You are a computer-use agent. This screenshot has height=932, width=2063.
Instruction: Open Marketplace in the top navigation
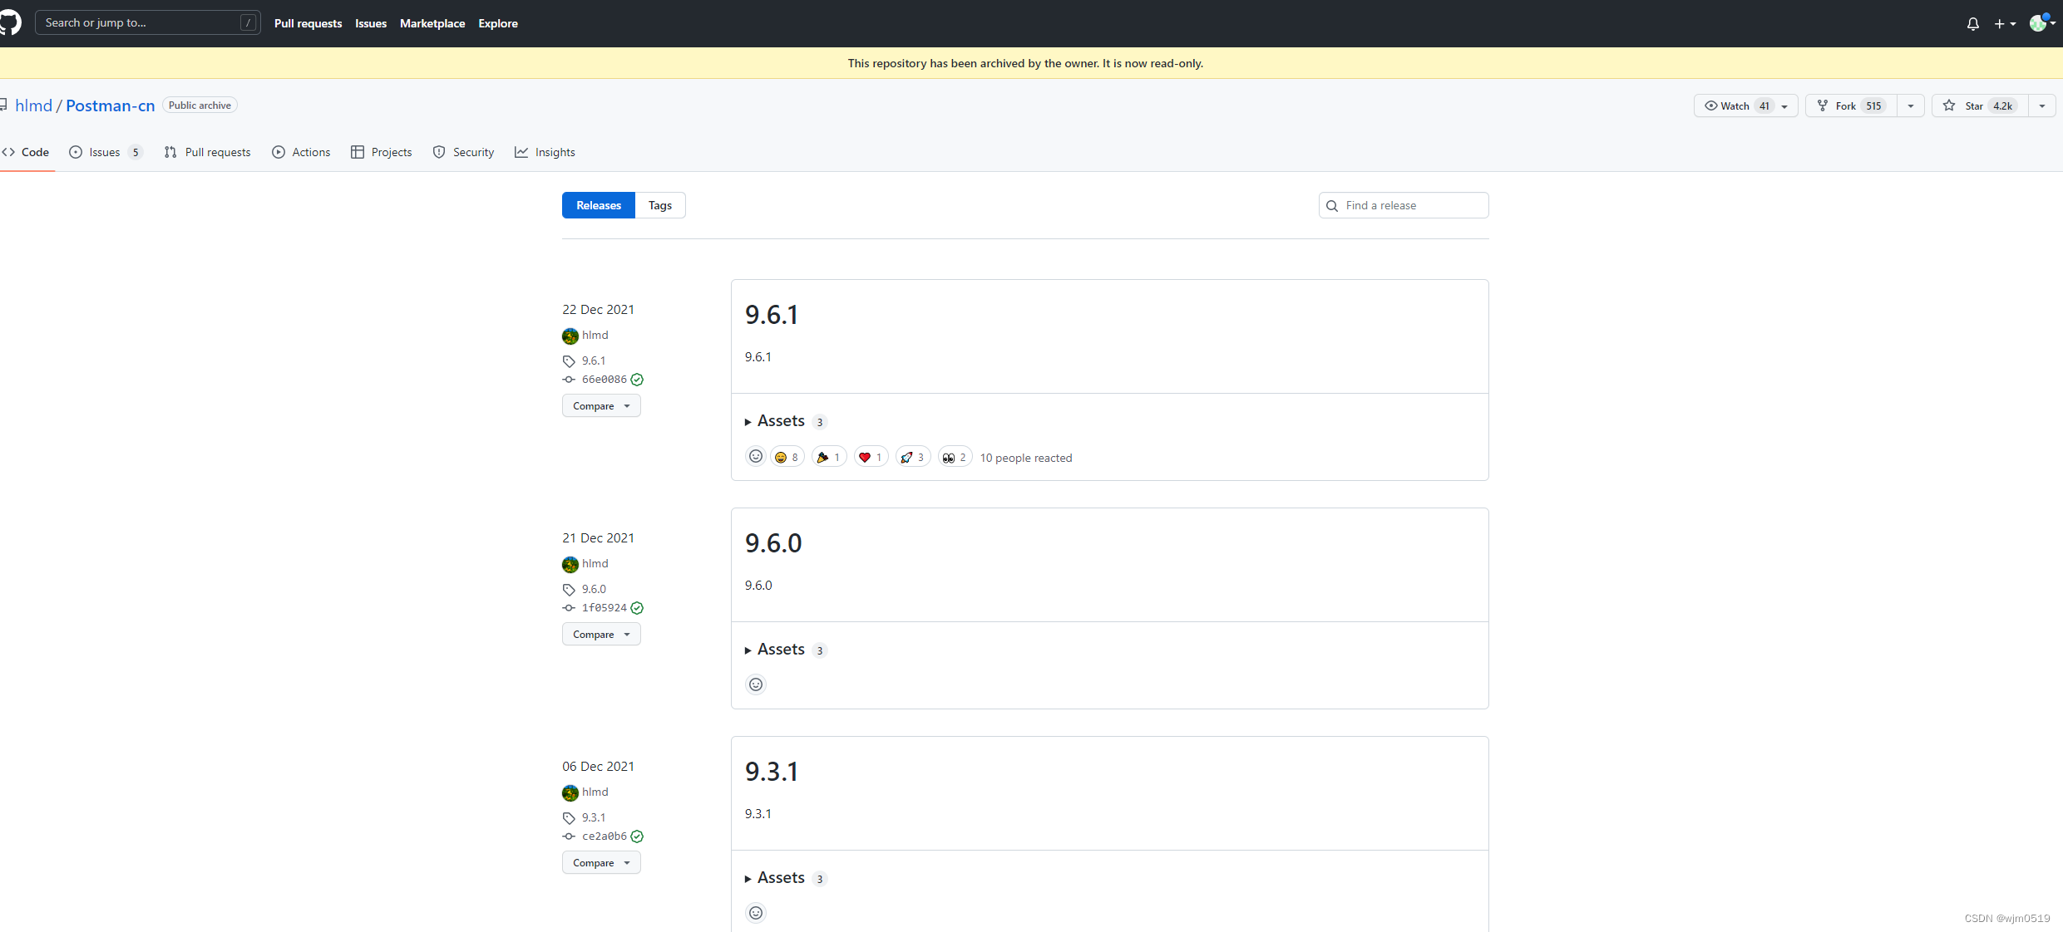[x=432, y=23]
